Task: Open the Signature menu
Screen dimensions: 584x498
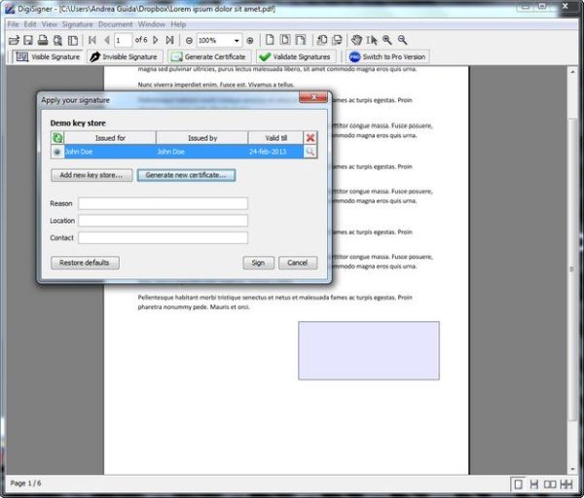Action: pyautogui.click(x=77, y=23)
